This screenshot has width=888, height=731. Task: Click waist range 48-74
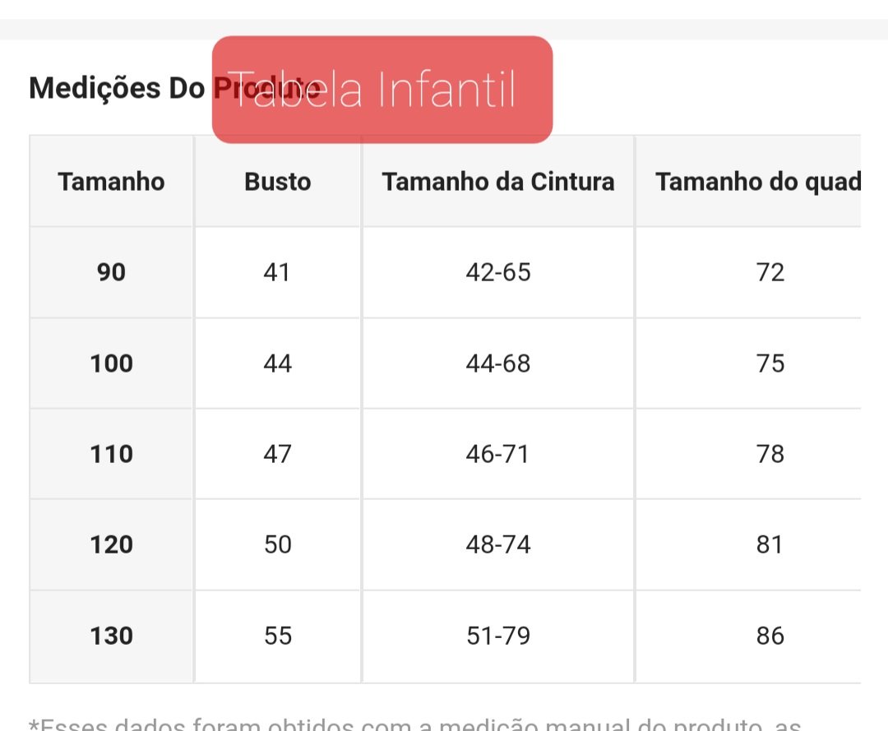coord(498,544)
